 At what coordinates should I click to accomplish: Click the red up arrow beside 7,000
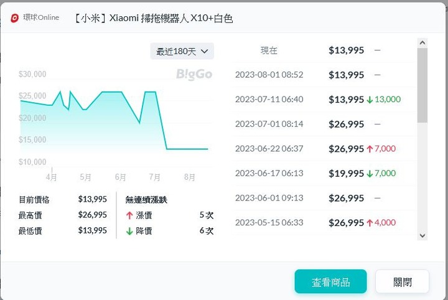[370, 149]
